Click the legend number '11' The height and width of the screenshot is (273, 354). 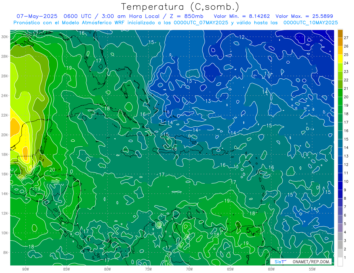[346, 173]
